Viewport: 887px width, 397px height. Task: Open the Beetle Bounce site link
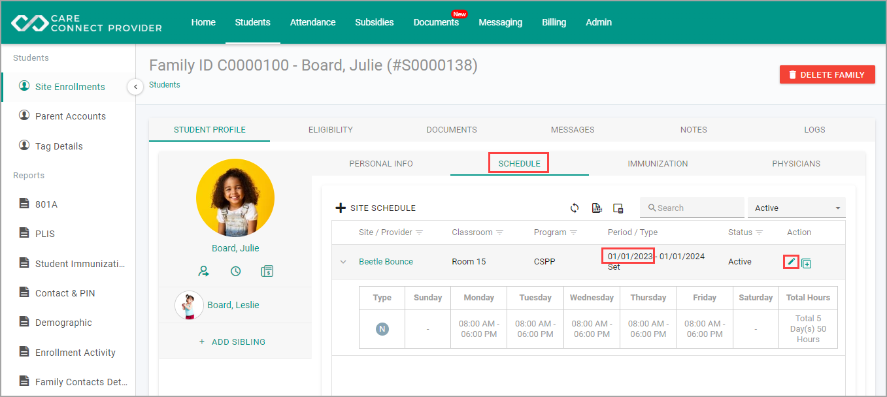386,262
